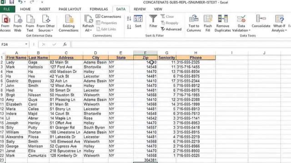Open the Sort dialog
The width and height of the screenshot is (291, 163).
pyautogui.click(x=138, y=21)
